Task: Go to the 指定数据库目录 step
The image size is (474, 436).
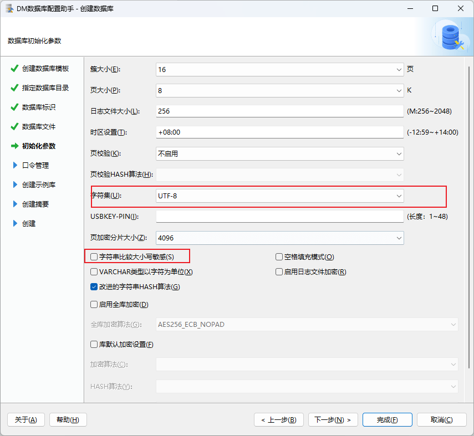Action: pos(45,88)
